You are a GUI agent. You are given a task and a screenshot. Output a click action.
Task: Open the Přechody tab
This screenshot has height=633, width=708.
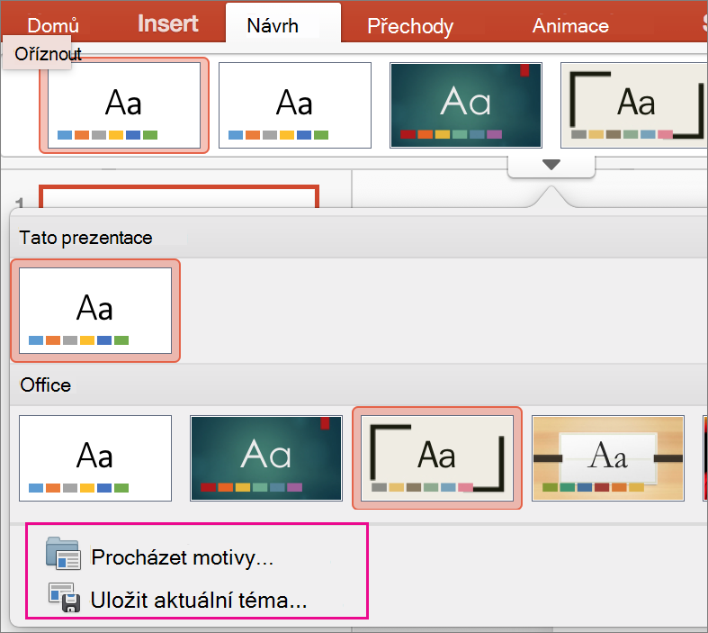pyautogui.click(x=410, y=26)
